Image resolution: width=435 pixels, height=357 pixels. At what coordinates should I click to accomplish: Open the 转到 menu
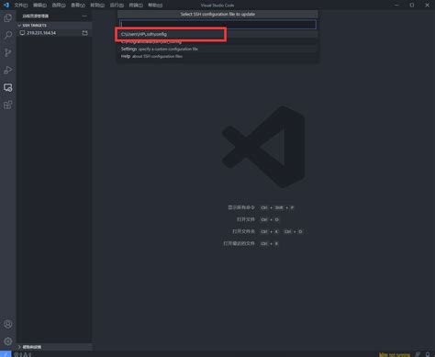tap(97, 6)
